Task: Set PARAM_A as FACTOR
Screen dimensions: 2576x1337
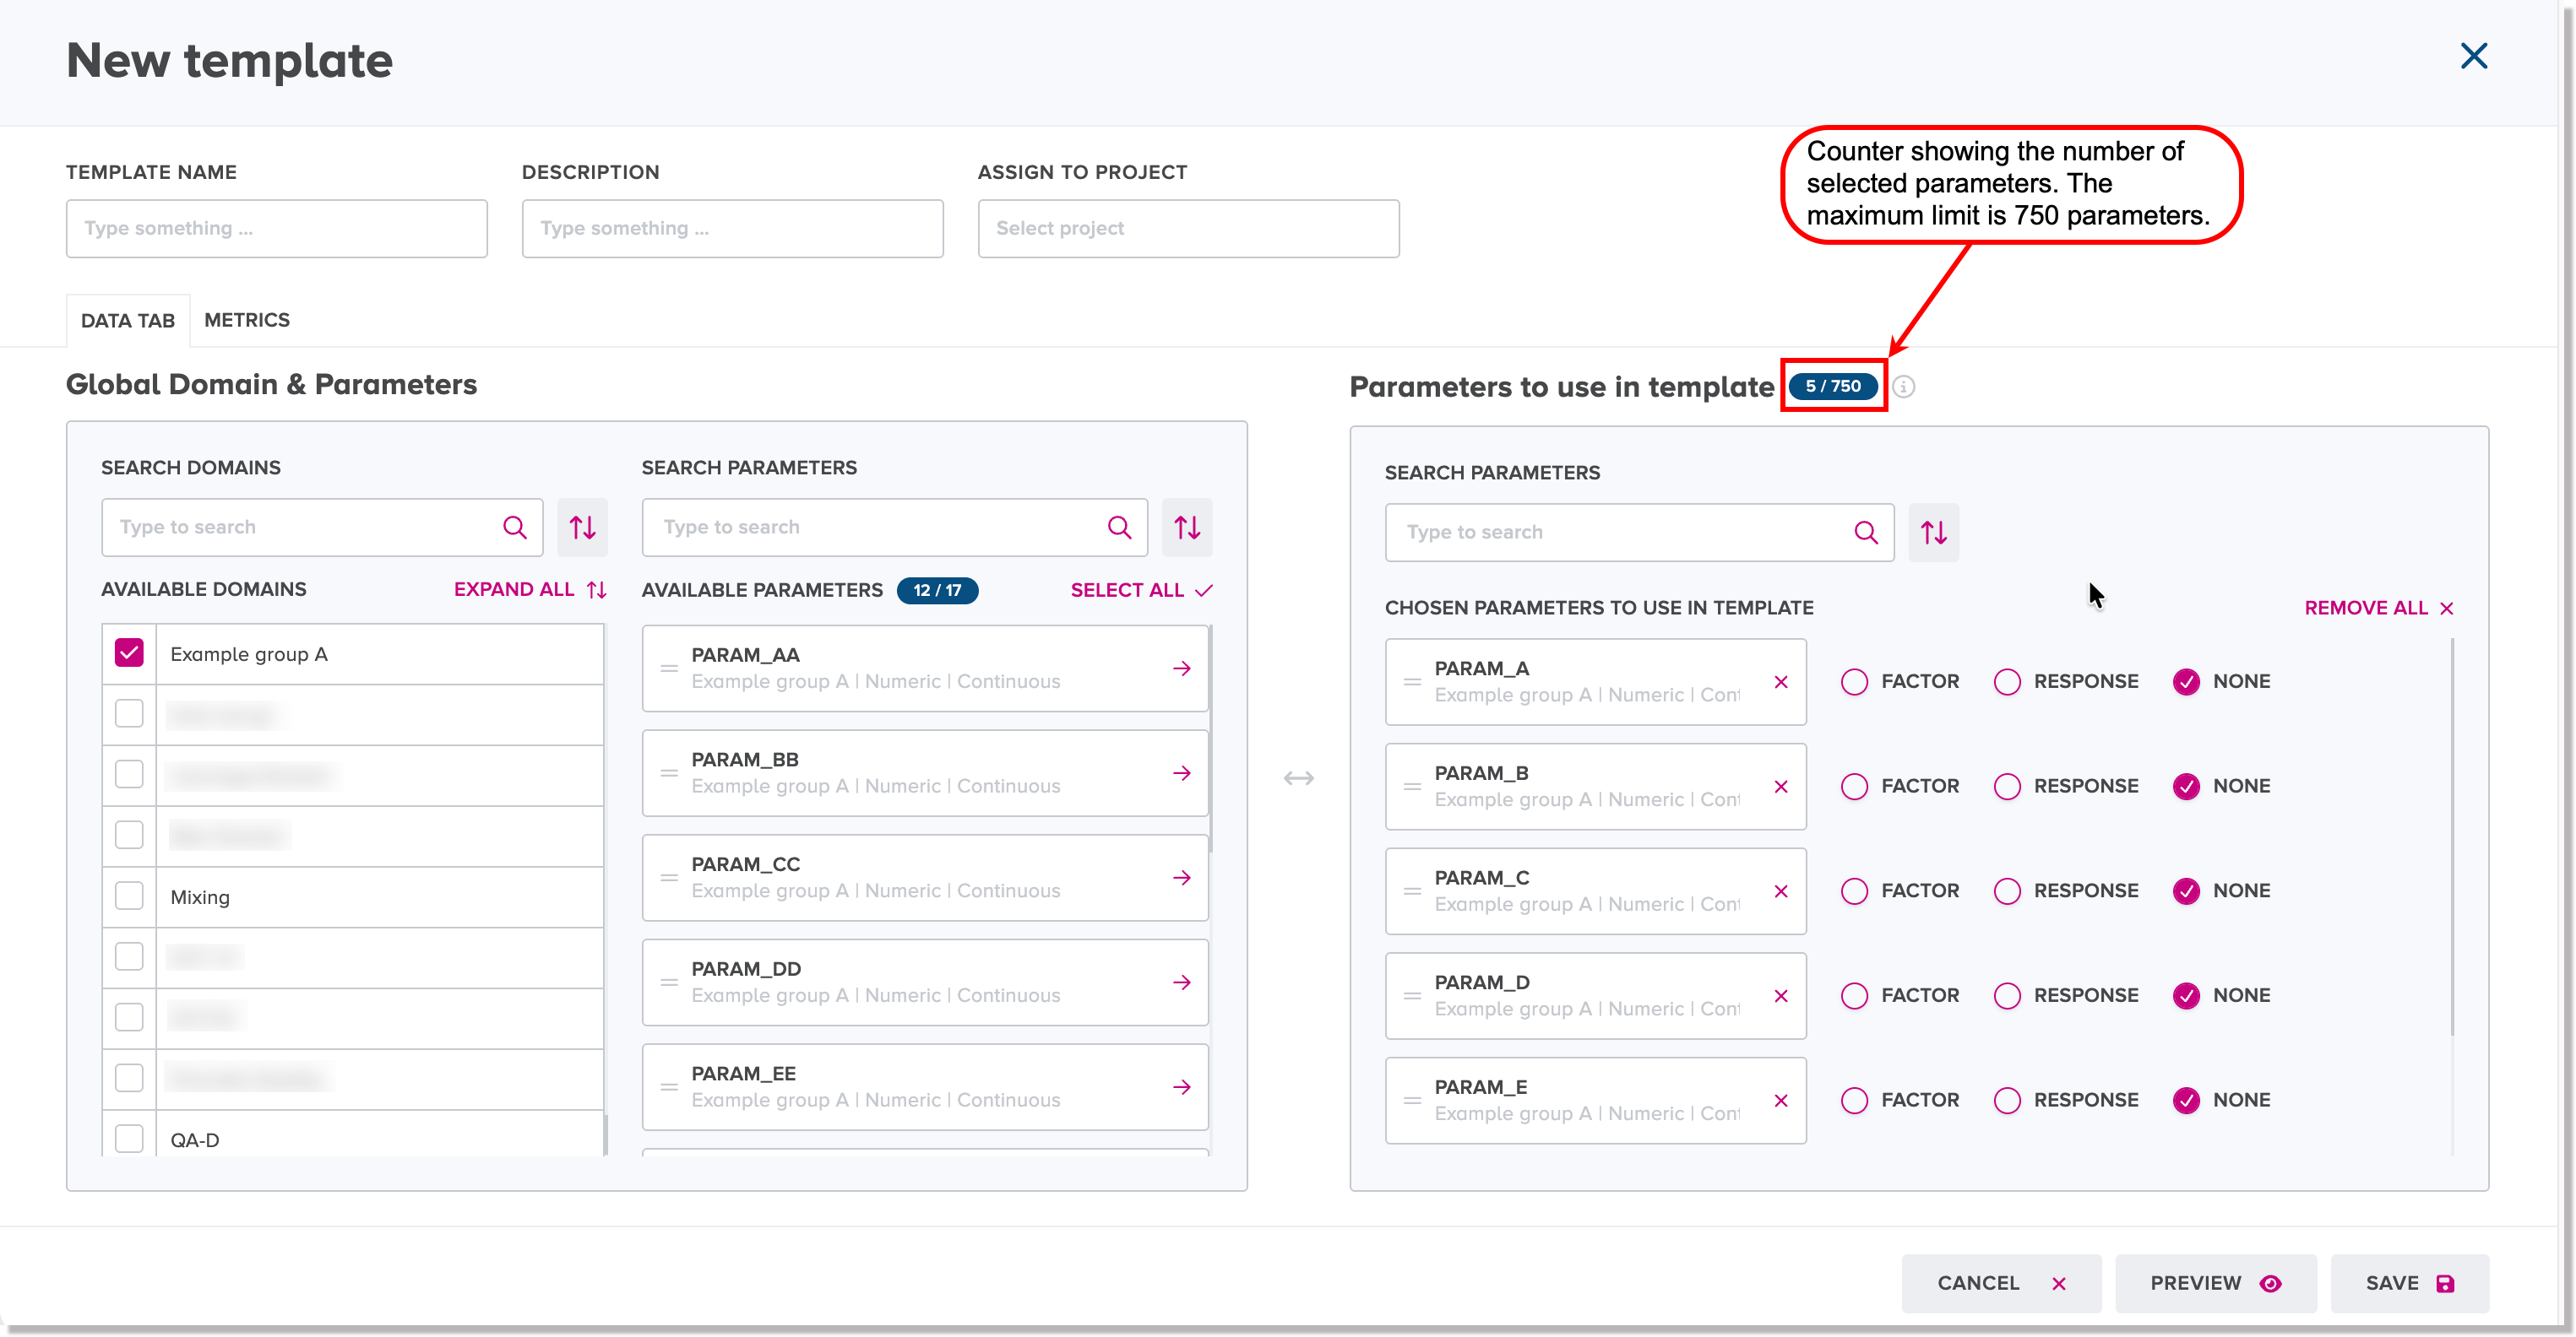Action: tap(1854, 681)
